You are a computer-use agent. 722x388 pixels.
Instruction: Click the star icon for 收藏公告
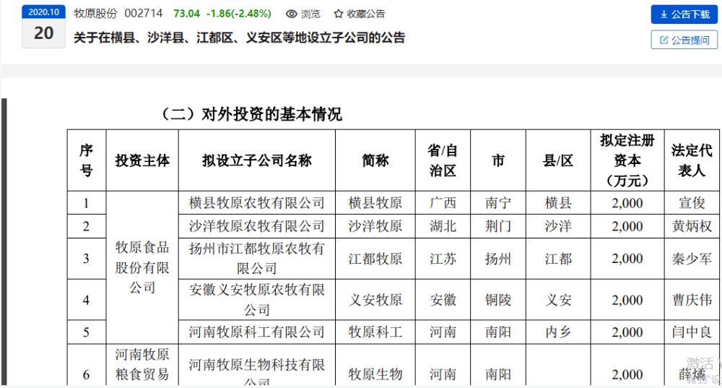click(339, 14)
